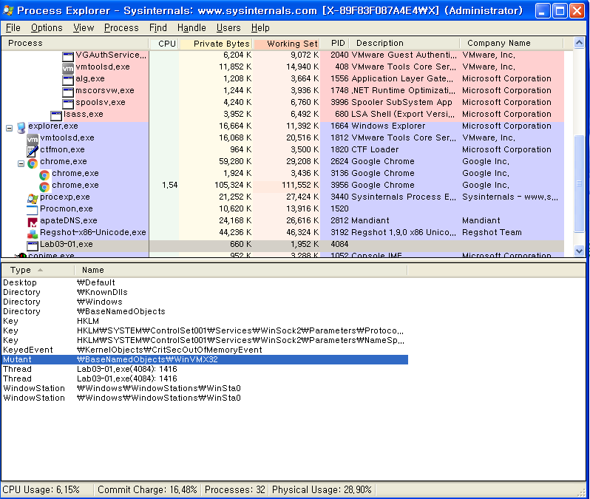Open the Help menu
The width and height of the screenshot is (590, 499).
260,28
